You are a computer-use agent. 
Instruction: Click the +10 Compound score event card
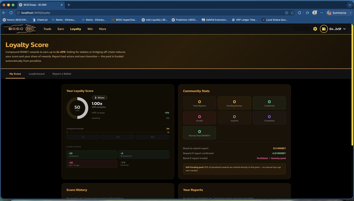coord(92,154)
